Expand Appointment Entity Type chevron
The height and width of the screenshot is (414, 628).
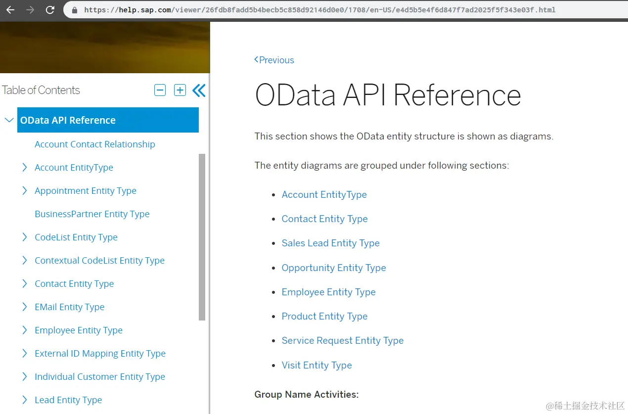pyautogui.click(x=25, y=191)
